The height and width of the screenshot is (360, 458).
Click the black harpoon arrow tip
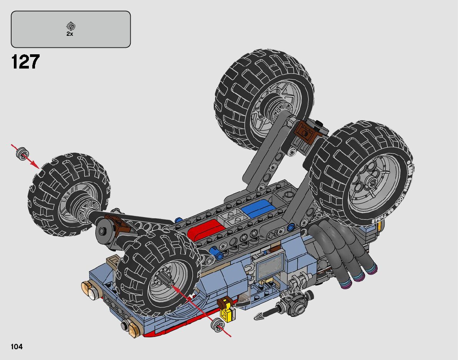click(260, 316)
